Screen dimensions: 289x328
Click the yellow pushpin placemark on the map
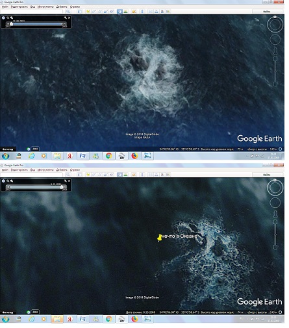click(160, 238)
